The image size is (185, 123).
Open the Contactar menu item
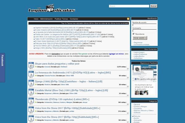click(74, 19)
